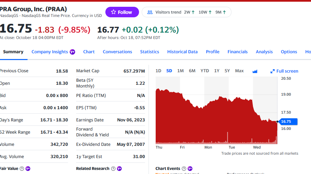This screenshot has width=311, height=174.
Task: Click the Related Research premium Y+ badge
Action: click(119, 169)
